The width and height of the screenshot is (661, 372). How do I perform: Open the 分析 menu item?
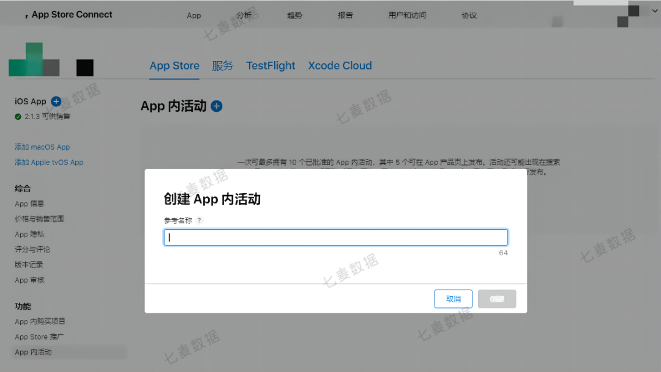[244, 15]
